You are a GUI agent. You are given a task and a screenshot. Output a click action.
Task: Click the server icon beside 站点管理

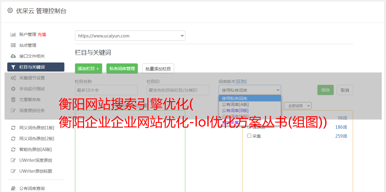point(13,45)
